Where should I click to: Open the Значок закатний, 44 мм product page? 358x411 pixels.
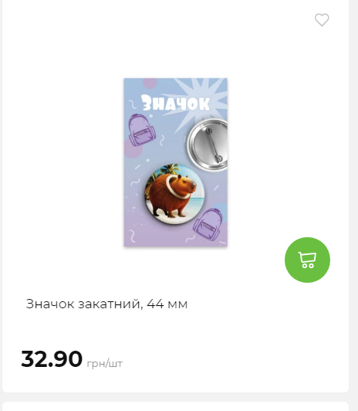(x=106, y=304)
